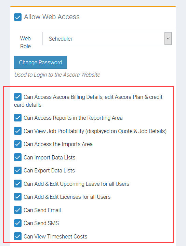The width and height of the screenshot is (186, 246).
Task: Uncheck the Allow Web Access checkbox
Action: [x=18, y=17]
